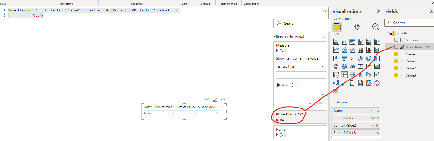Viewport: 434px width, 141px height.
Task: Select the Stacked bar chart visual
Action: point(336,42)
